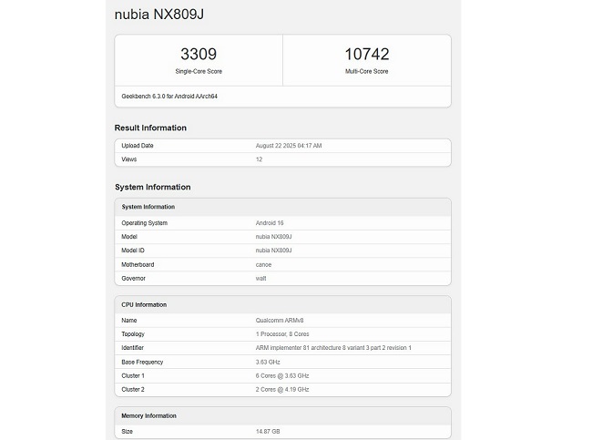Select the Single-Core Score label
The height and width of the screenshot is (440, 592).
pos(199,71)
